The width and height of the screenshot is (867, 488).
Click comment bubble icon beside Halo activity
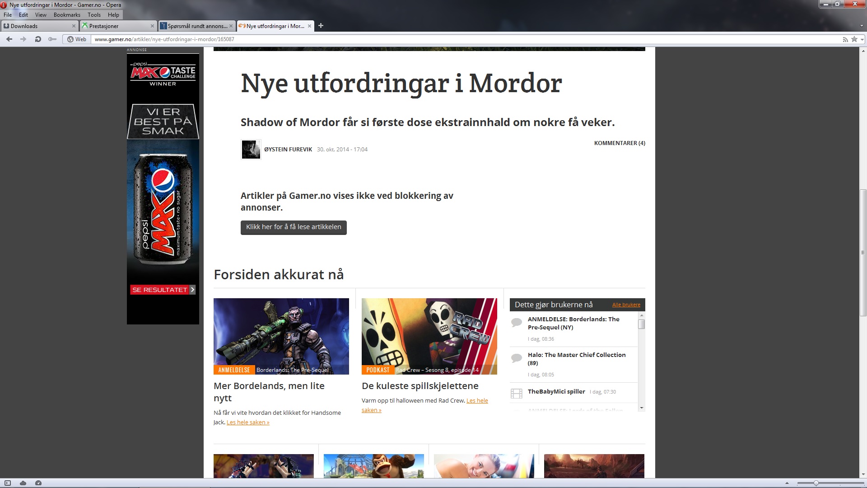coord(517,358)
